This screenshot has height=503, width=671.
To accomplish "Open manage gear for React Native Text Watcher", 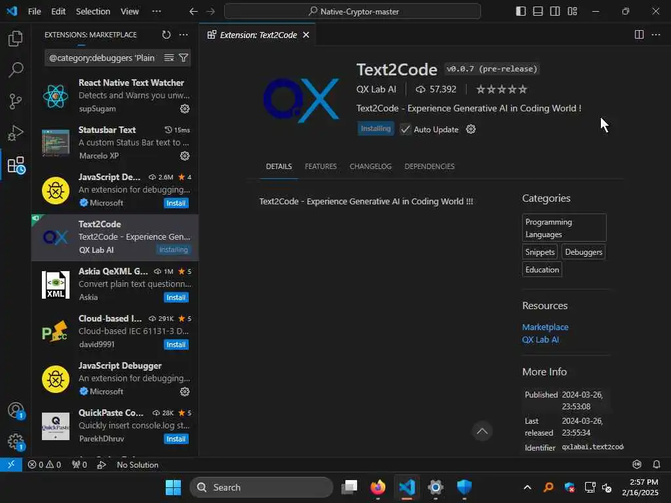I will click(184, 109).
